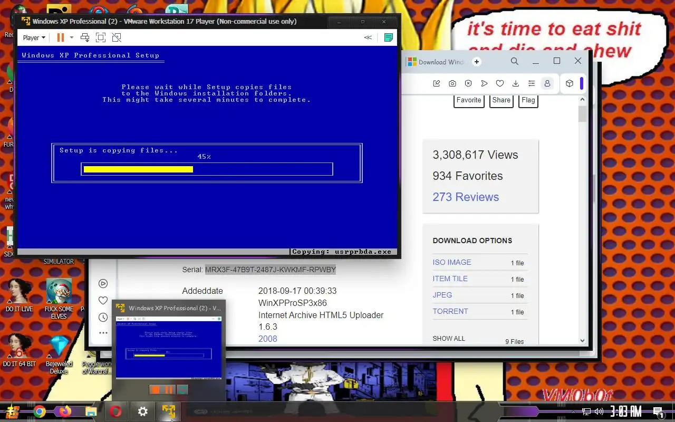Click the 3:03 AM system clock
675x422 pixels.
[x=626, y=411]
